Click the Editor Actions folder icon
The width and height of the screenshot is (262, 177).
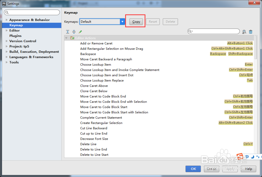72,38
